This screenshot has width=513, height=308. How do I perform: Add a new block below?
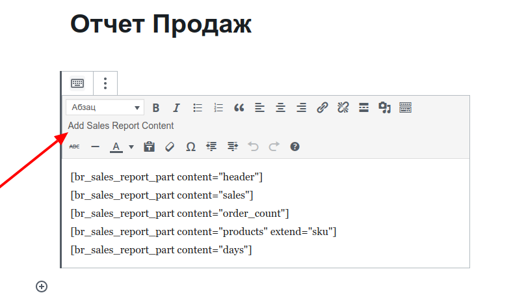(x=42, y=286)
